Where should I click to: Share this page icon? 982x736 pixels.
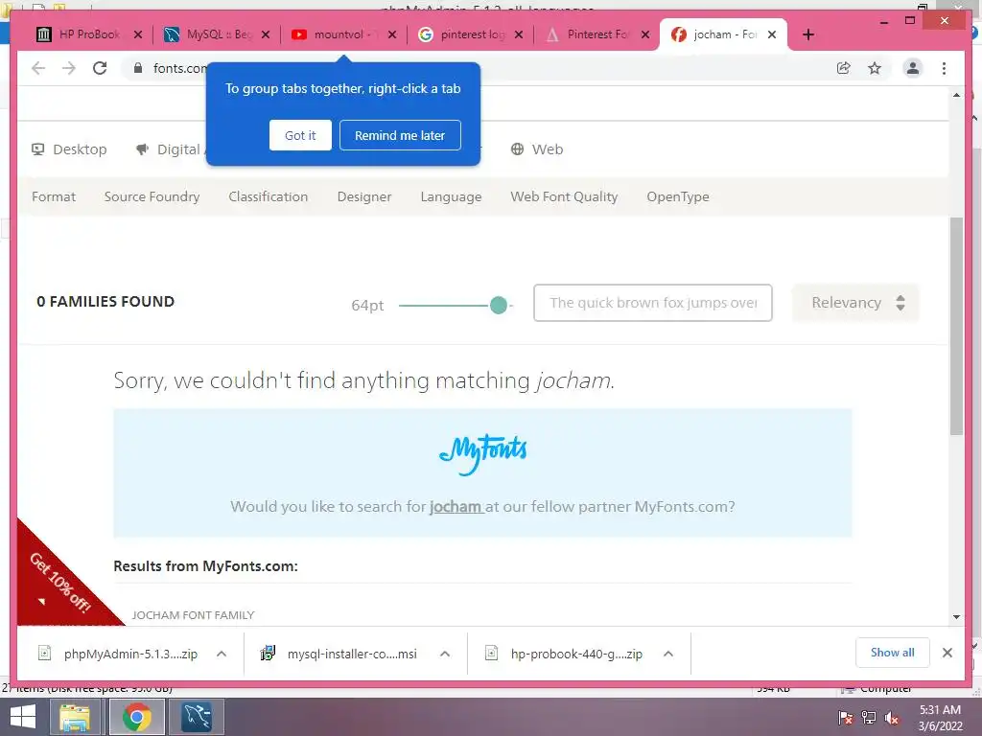(x=844, y=68)
